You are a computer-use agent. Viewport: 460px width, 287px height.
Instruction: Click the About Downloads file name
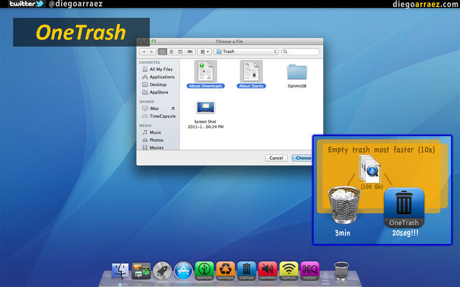(x=206, y=86)
